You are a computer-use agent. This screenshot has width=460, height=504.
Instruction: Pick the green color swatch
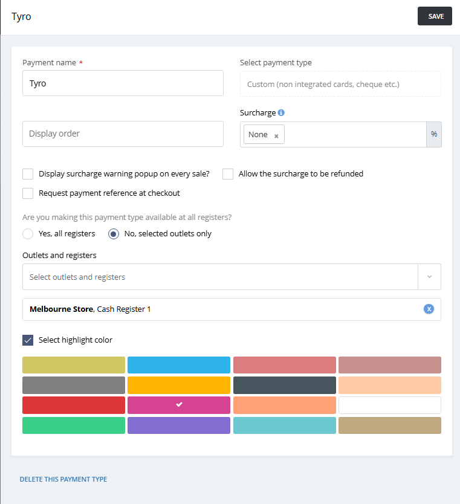coord(74,425)
